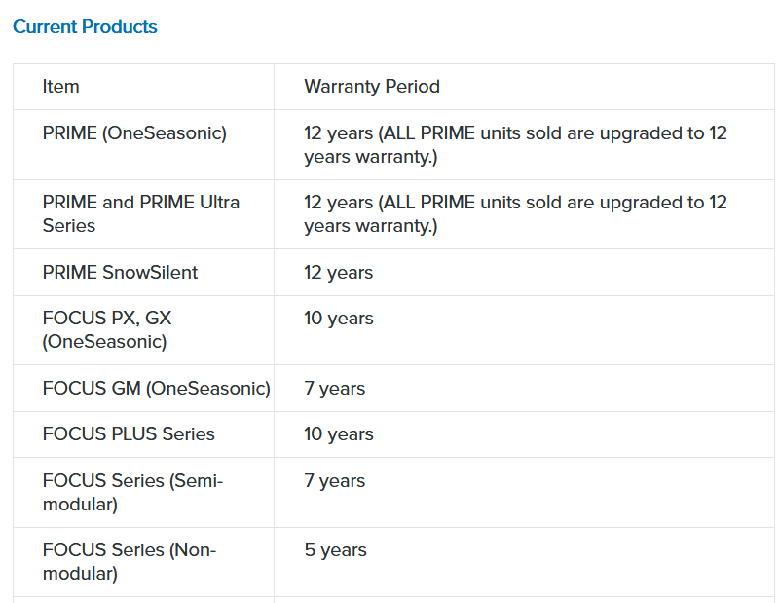Click the warranty text in PRIME Ultra Series row

(515, 213)
